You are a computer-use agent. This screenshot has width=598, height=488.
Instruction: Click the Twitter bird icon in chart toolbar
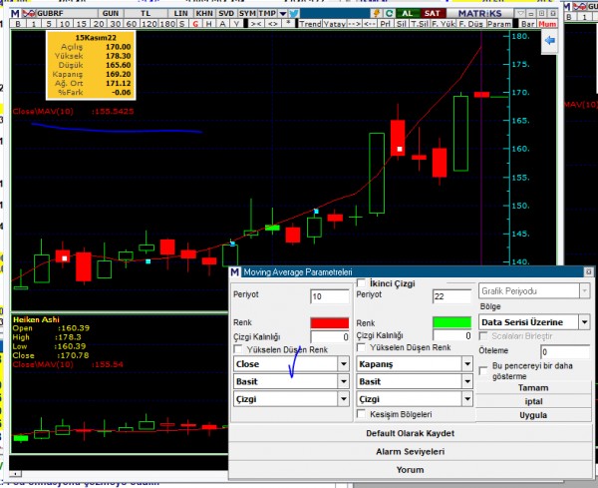pos(294,13)
